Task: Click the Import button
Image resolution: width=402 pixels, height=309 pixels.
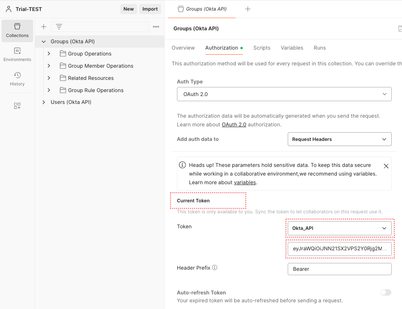Action: tap(150, 9)
